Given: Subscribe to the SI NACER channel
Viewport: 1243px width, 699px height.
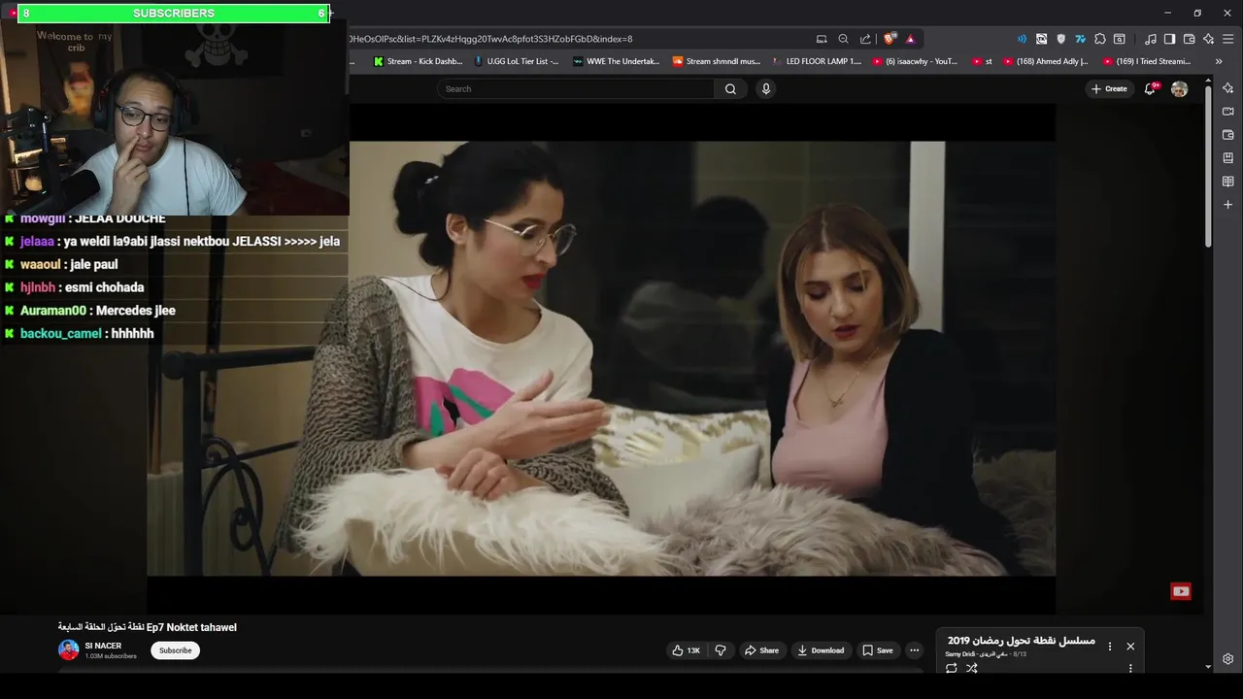Looking at the screenshot, I should (x=175, y=650).
